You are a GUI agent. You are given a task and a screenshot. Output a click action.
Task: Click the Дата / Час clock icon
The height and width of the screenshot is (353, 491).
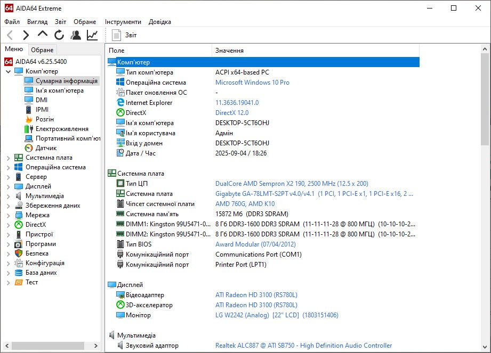(x=120, y=153)
